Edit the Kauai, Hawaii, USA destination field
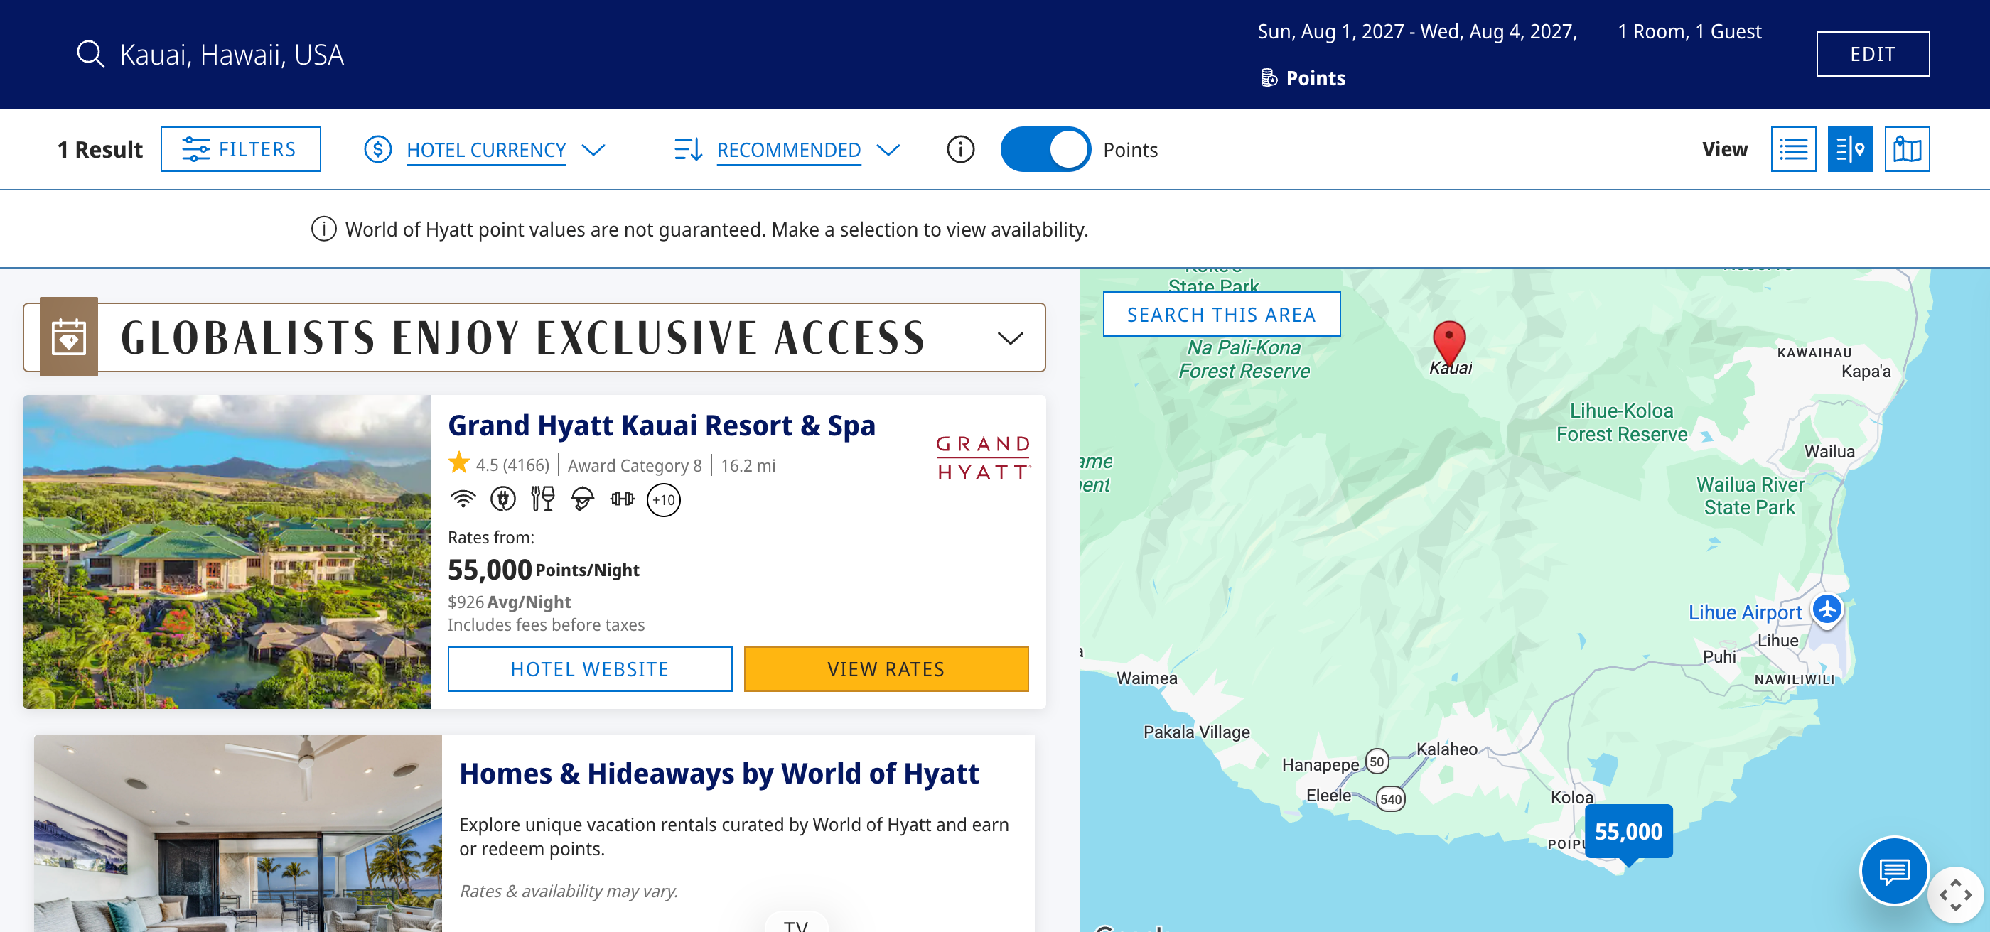Screen dimensions: 1990x932 232,55
